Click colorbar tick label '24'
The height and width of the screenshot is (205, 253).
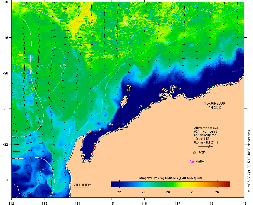[168, 192]
